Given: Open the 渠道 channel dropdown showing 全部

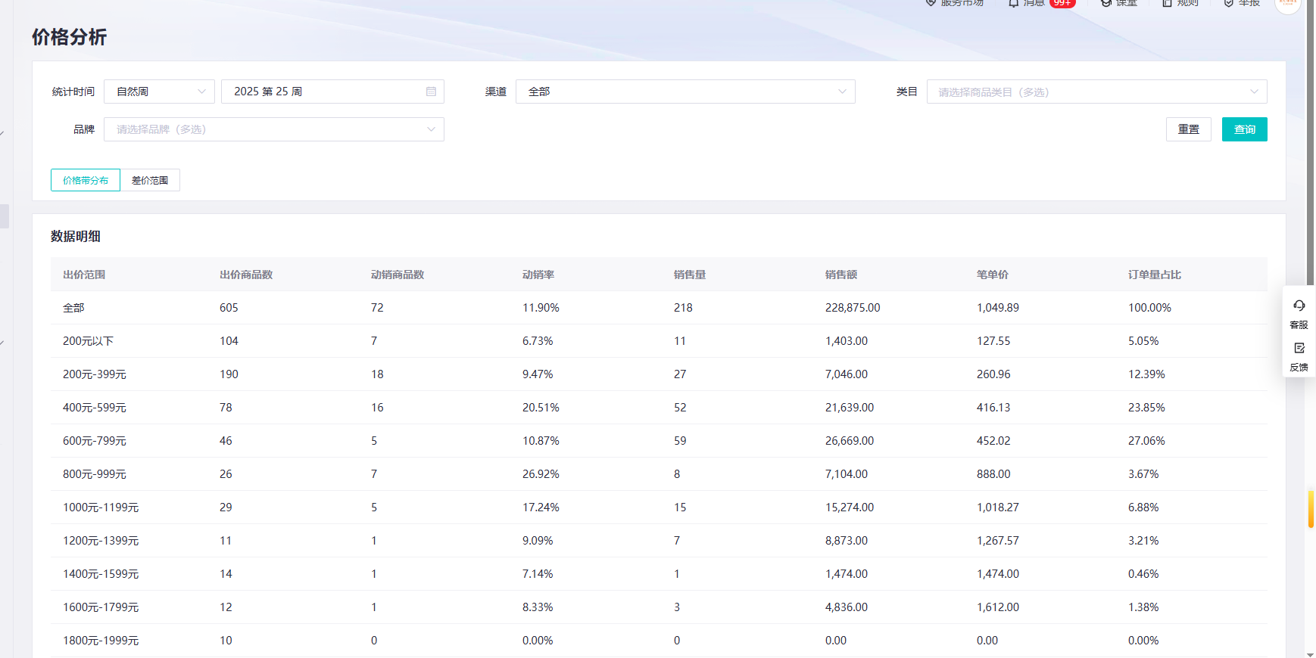Looking at the screenshot, I should (685, 92).
